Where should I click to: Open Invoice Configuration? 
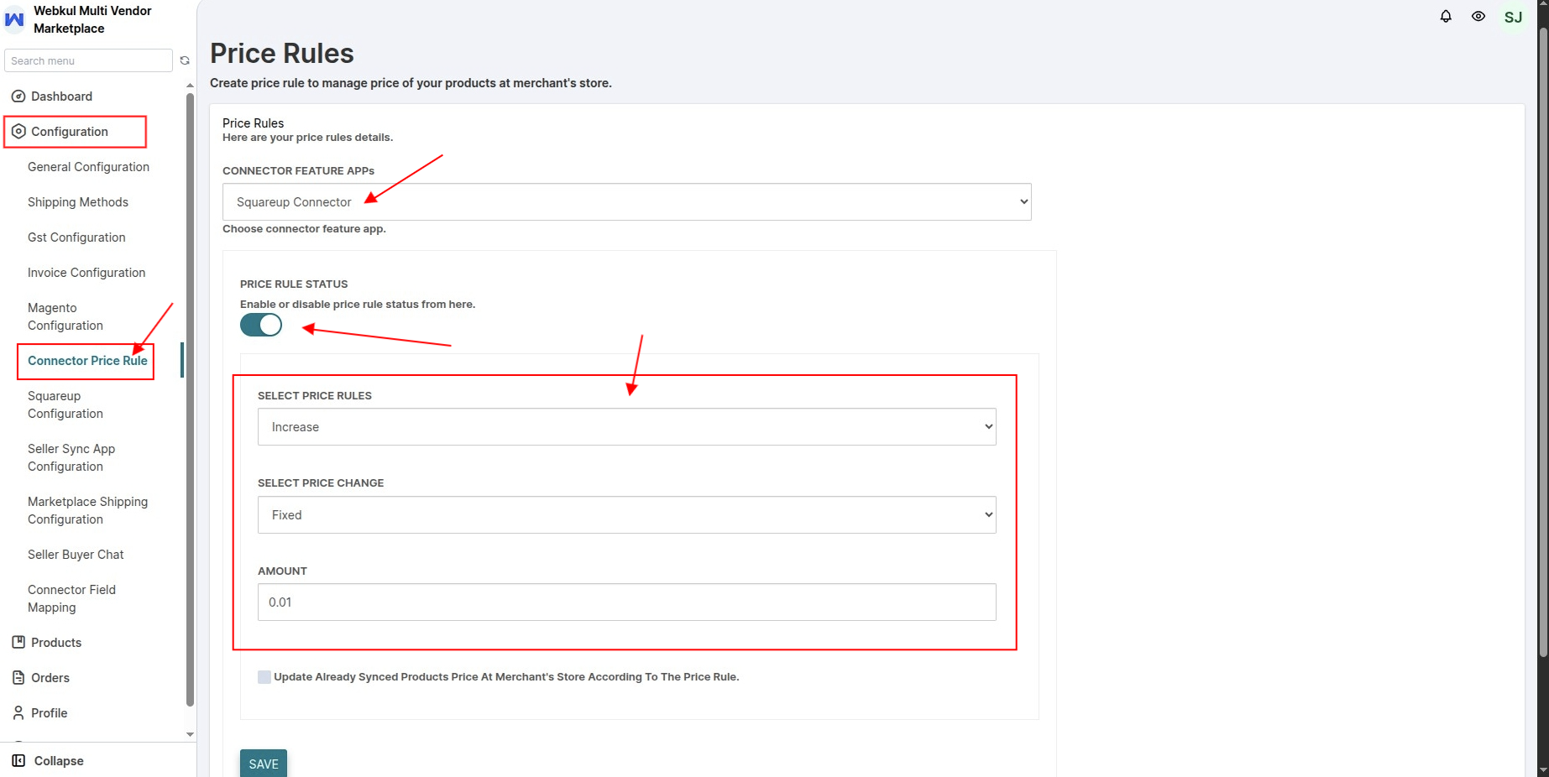[86, 273]
